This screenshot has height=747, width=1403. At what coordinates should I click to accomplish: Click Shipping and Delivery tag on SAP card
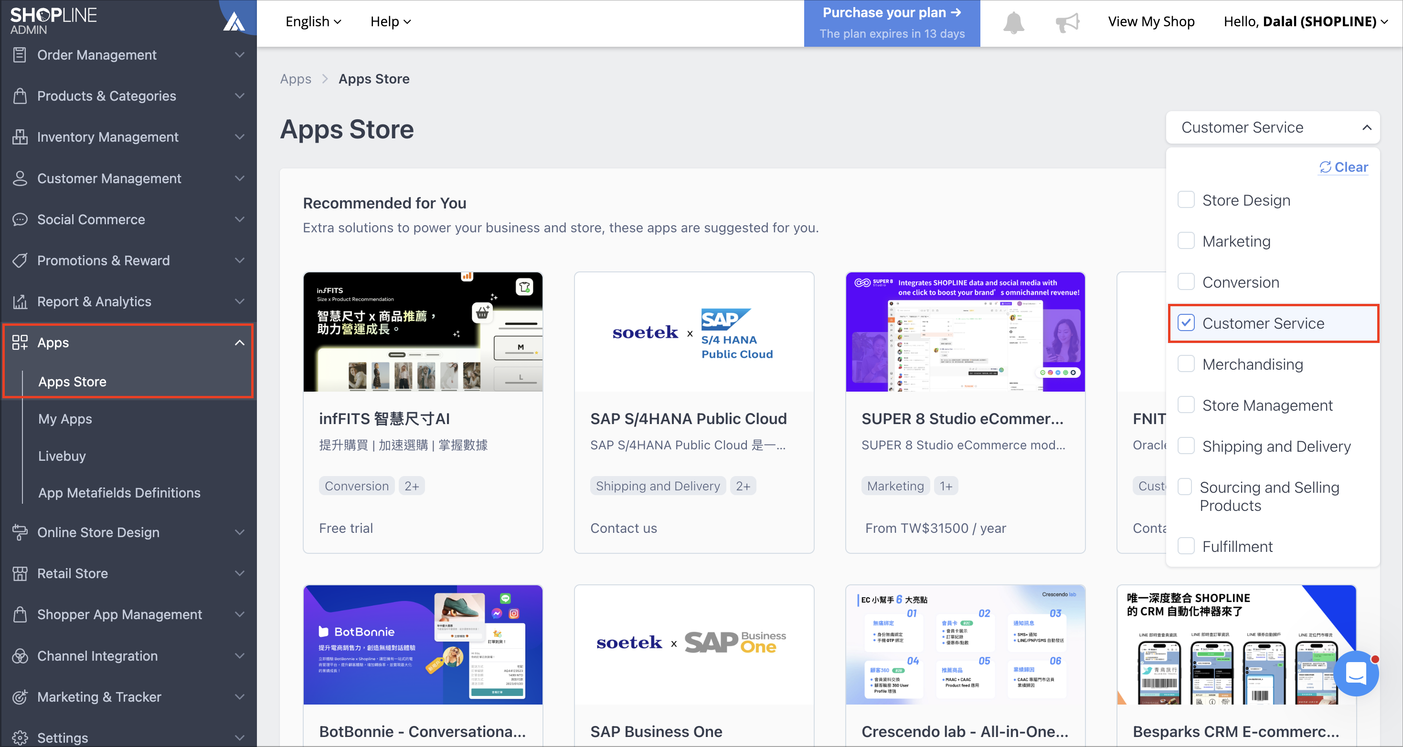point(658,486)
